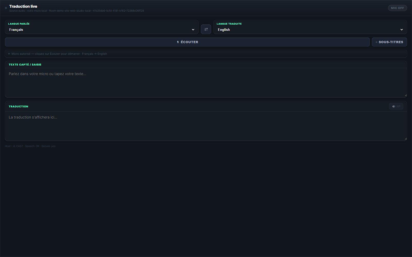Open the Langue traduite dropdown showing English

click(x=310, y=30)
